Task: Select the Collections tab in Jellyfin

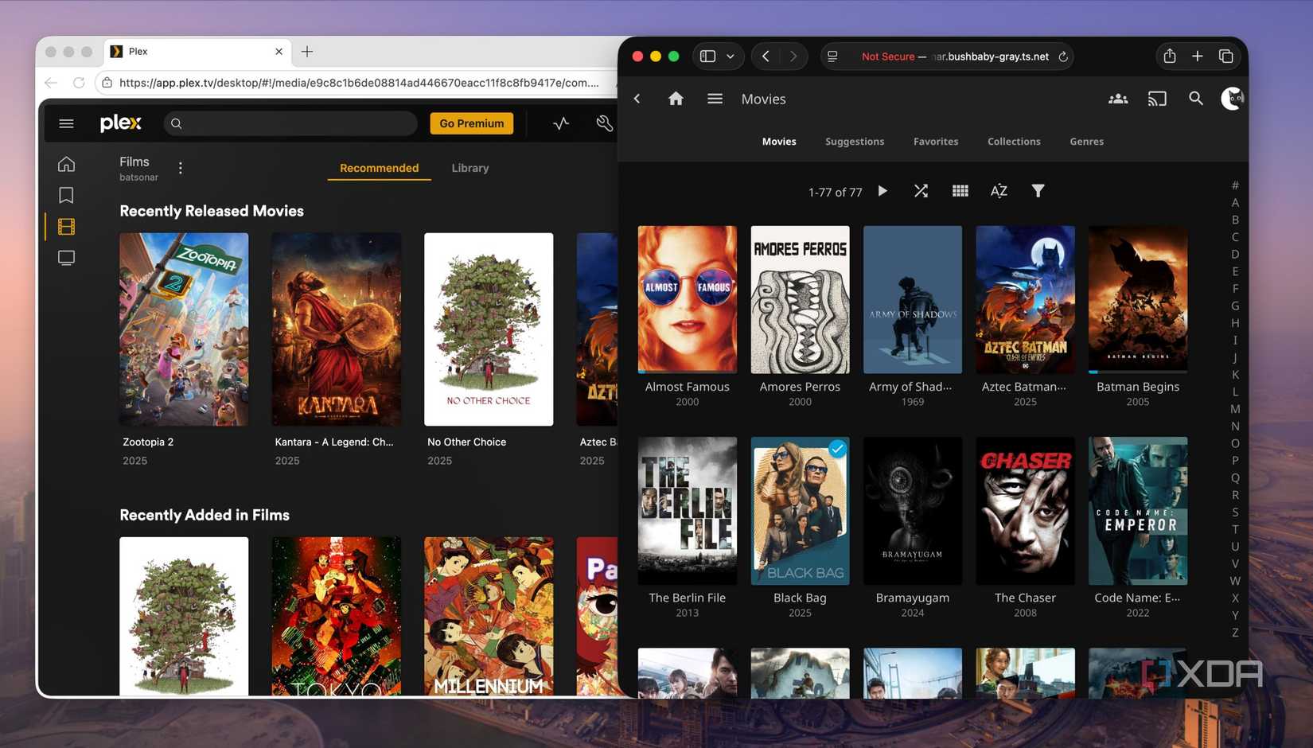Action: coord(1014,142)
